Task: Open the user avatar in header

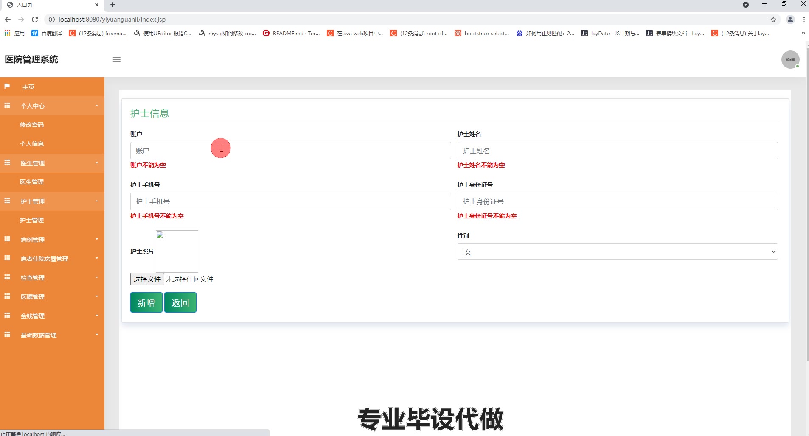Action: coord(790,59)
